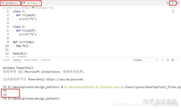
Task: Kill the terminal with the trash icon
Action: 173,60
